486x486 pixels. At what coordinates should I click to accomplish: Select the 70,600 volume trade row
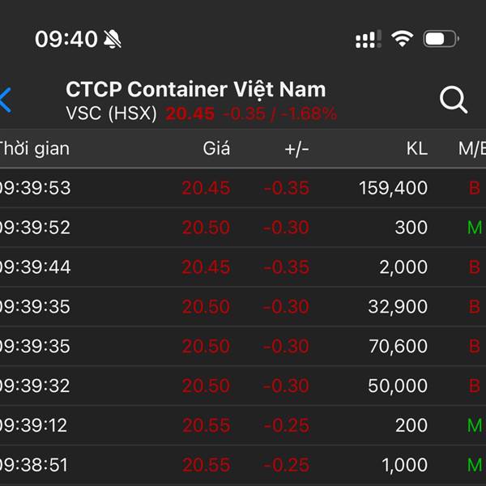click(x=243, y=346)
